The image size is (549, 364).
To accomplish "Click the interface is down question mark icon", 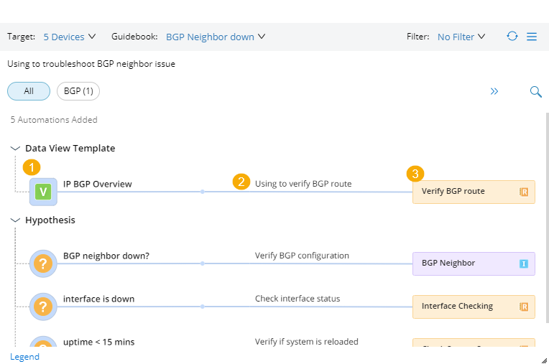I will tap(43, 307).
